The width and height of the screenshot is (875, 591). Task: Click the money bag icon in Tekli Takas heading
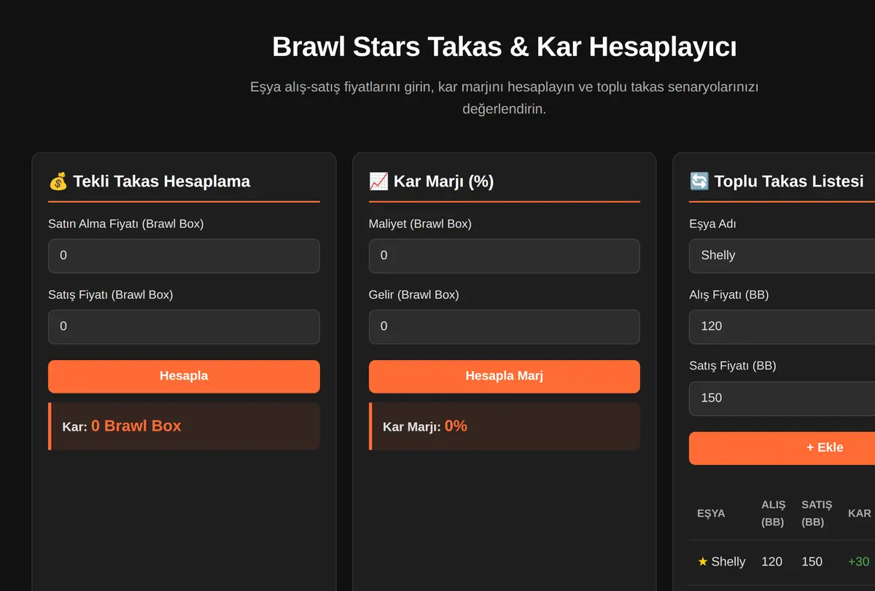click(x=58, y=181)
